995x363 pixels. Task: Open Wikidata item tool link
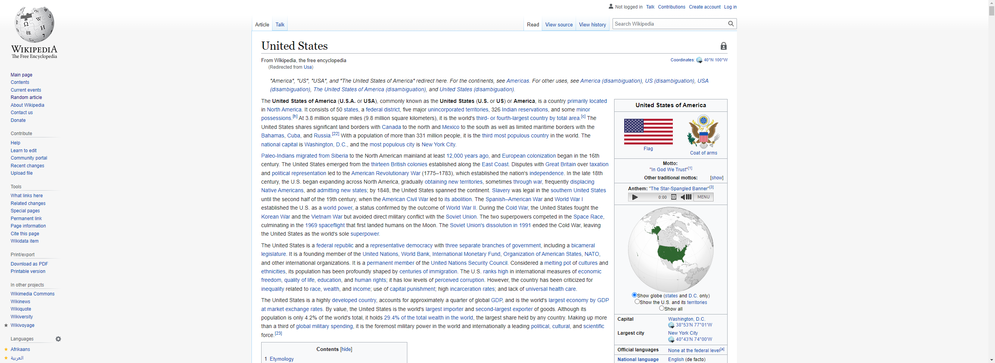24,241
